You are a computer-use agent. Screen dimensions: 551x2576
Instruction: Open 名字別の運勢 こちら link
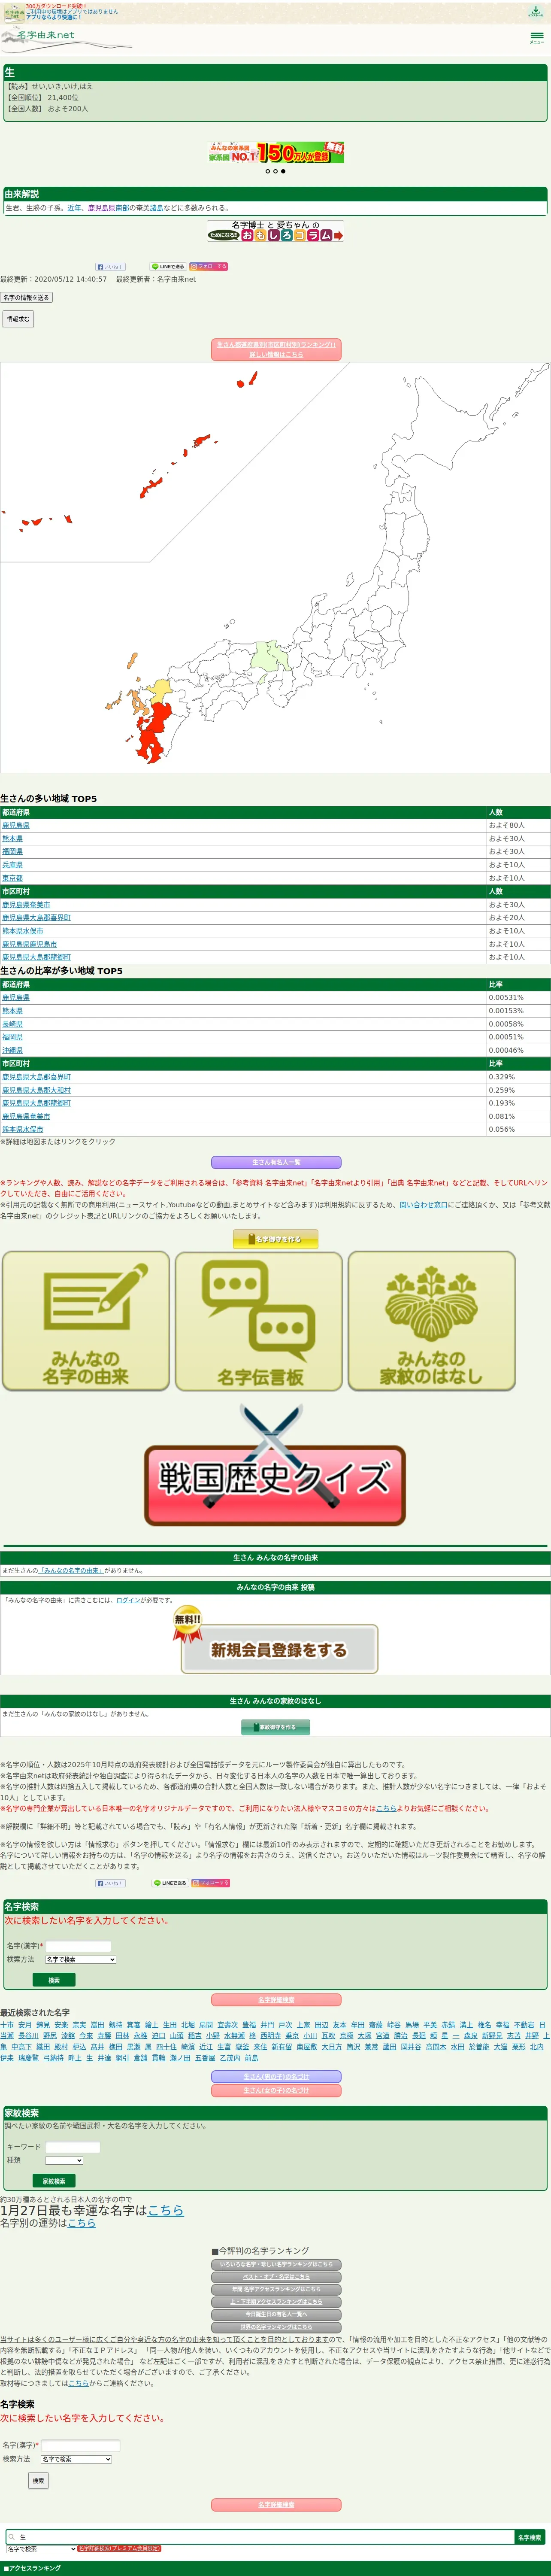tap(82, 2224)
